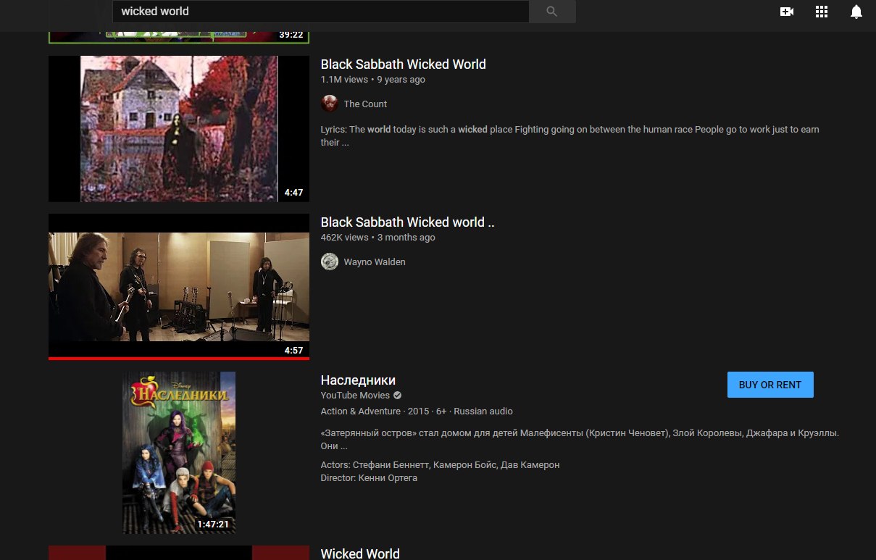Click the thumbnail at the bottom edge
The width and height of the screenshot is (876, 560).
179,553
